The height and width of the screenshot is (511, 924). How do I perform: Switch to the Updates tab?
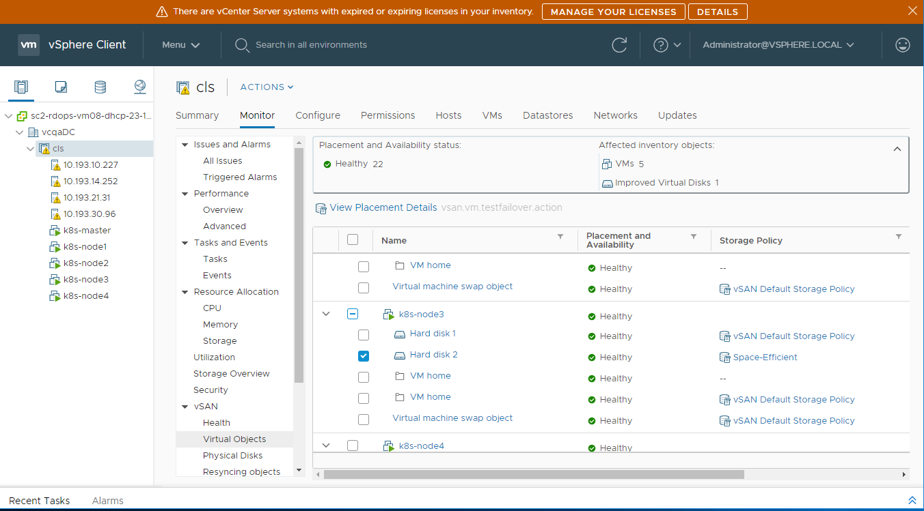point(677,115)
